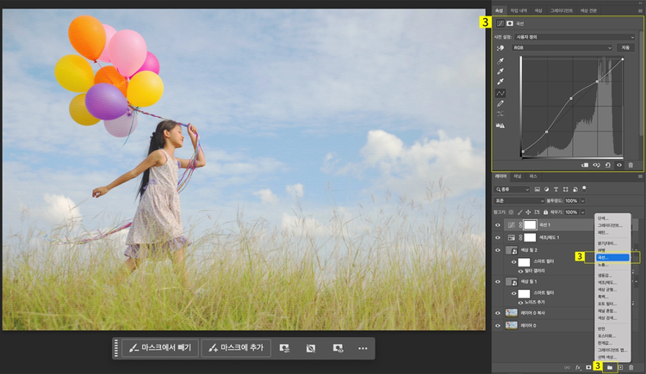The height and width of the screenshot is (374, 646).
Task: Click the trash icon in Properties panel
Action: [x=630, y=164]
